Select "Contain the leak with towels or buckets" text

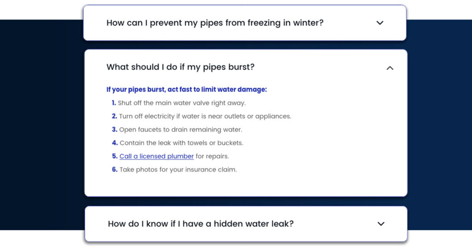click(x=181, y=143)
